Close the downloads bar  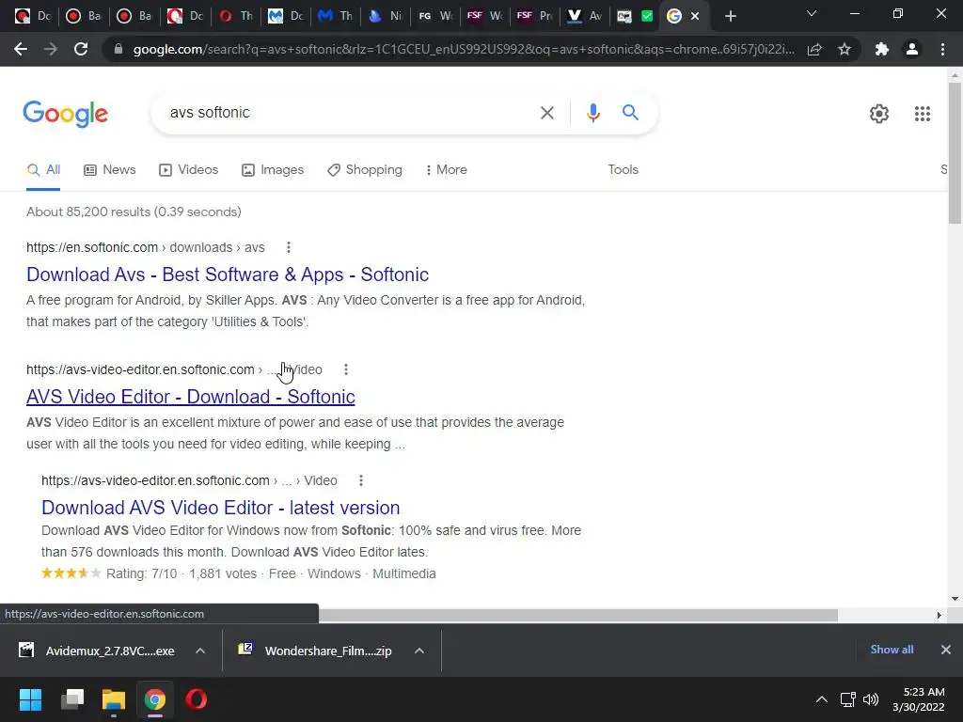click(x=946, y=650)
